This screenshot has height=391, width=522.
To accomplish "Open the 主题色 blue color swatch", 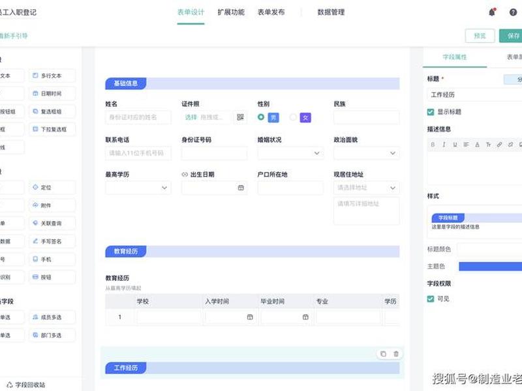I will [491, 267].
